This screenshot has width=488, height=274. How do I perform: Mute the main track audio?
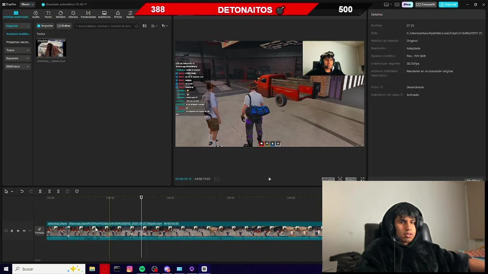point(24,231)
